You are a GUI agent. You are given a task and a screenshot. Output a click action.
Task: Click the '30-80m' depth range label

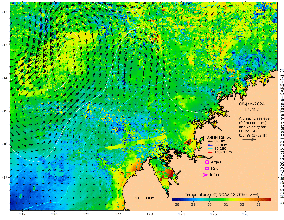pos(221,145)
